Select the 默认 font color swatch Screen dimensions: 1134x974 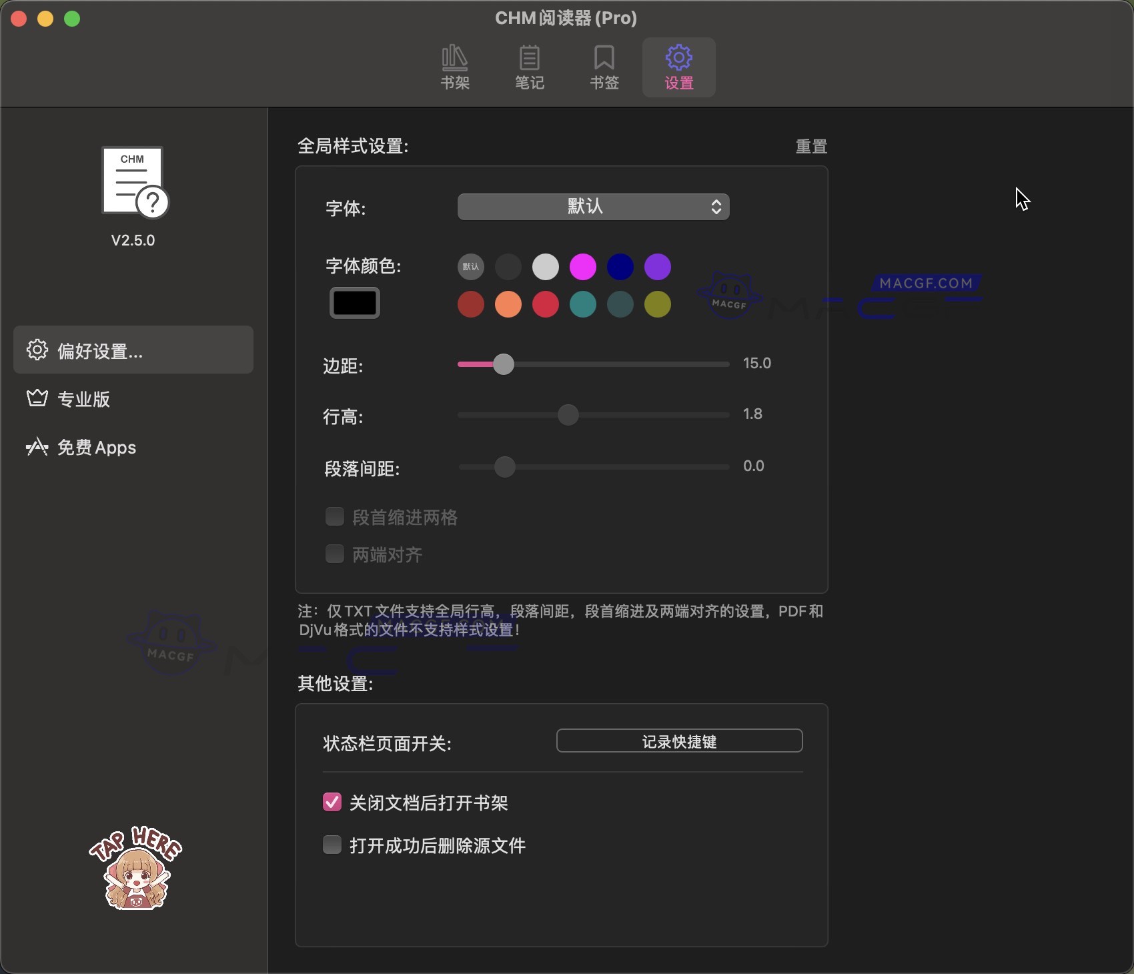471,266
